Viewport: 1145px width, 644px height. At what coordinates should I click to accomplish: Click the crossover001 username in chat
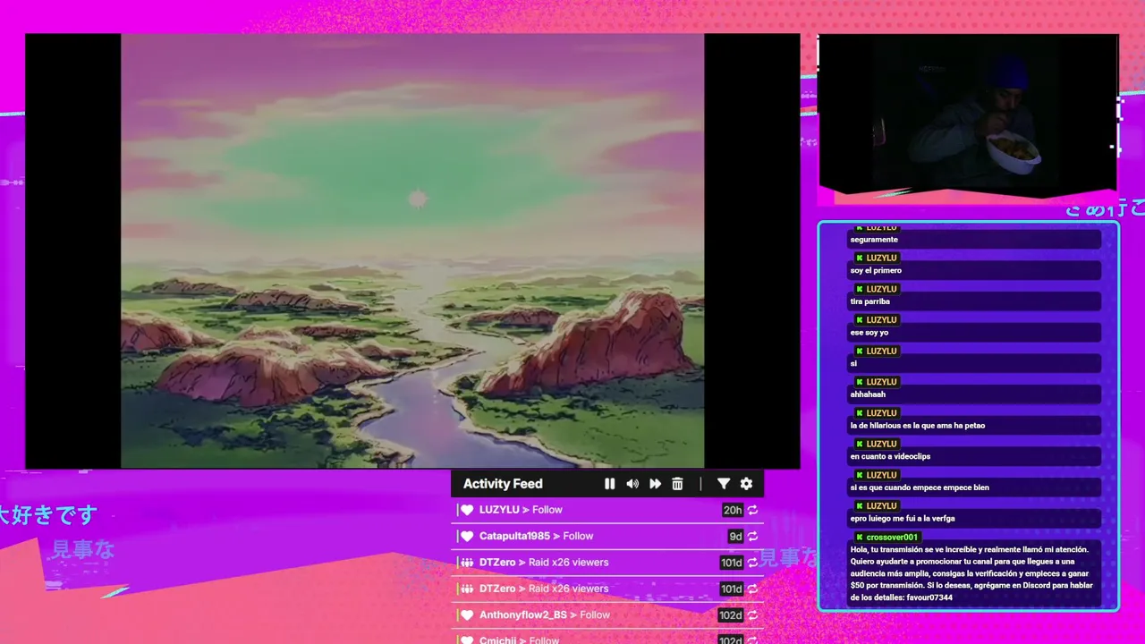tap(892, 538)
